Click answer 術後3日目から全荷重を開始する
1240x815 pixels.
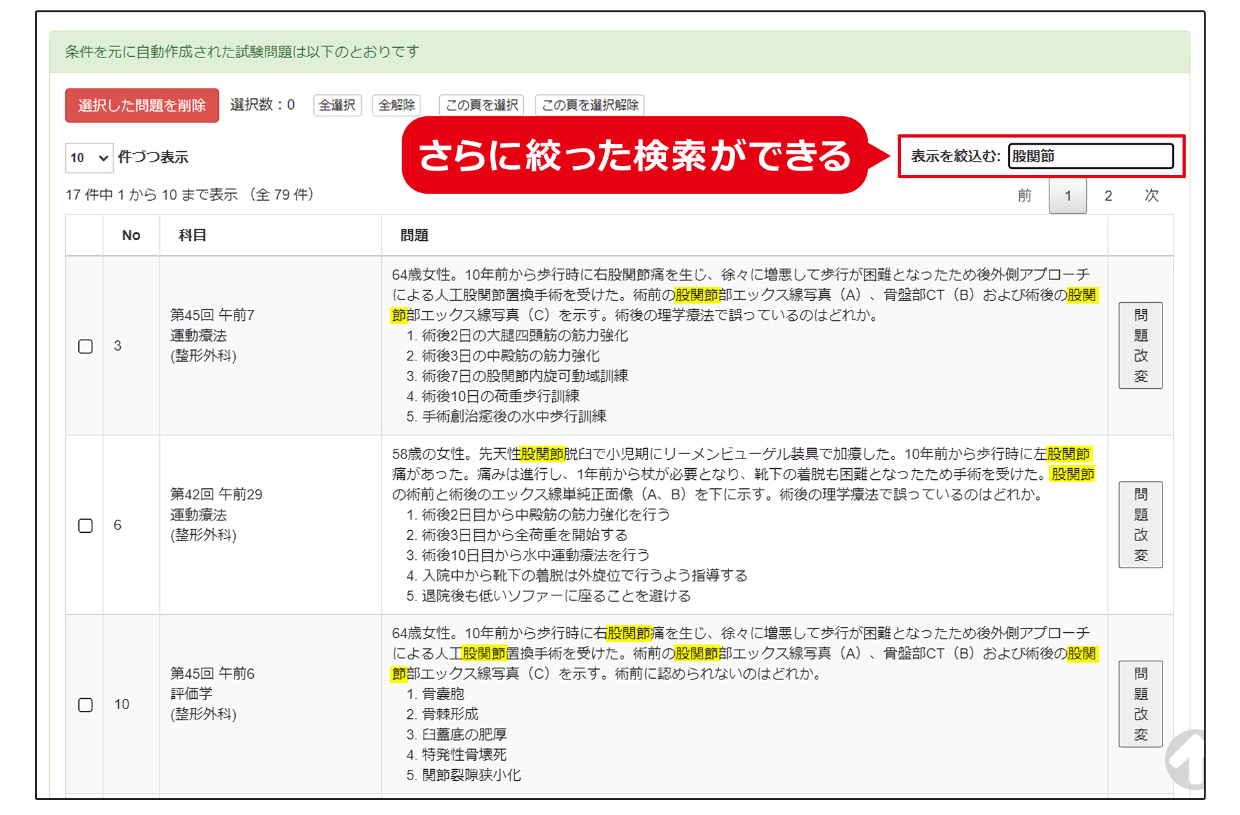[524, 535]
